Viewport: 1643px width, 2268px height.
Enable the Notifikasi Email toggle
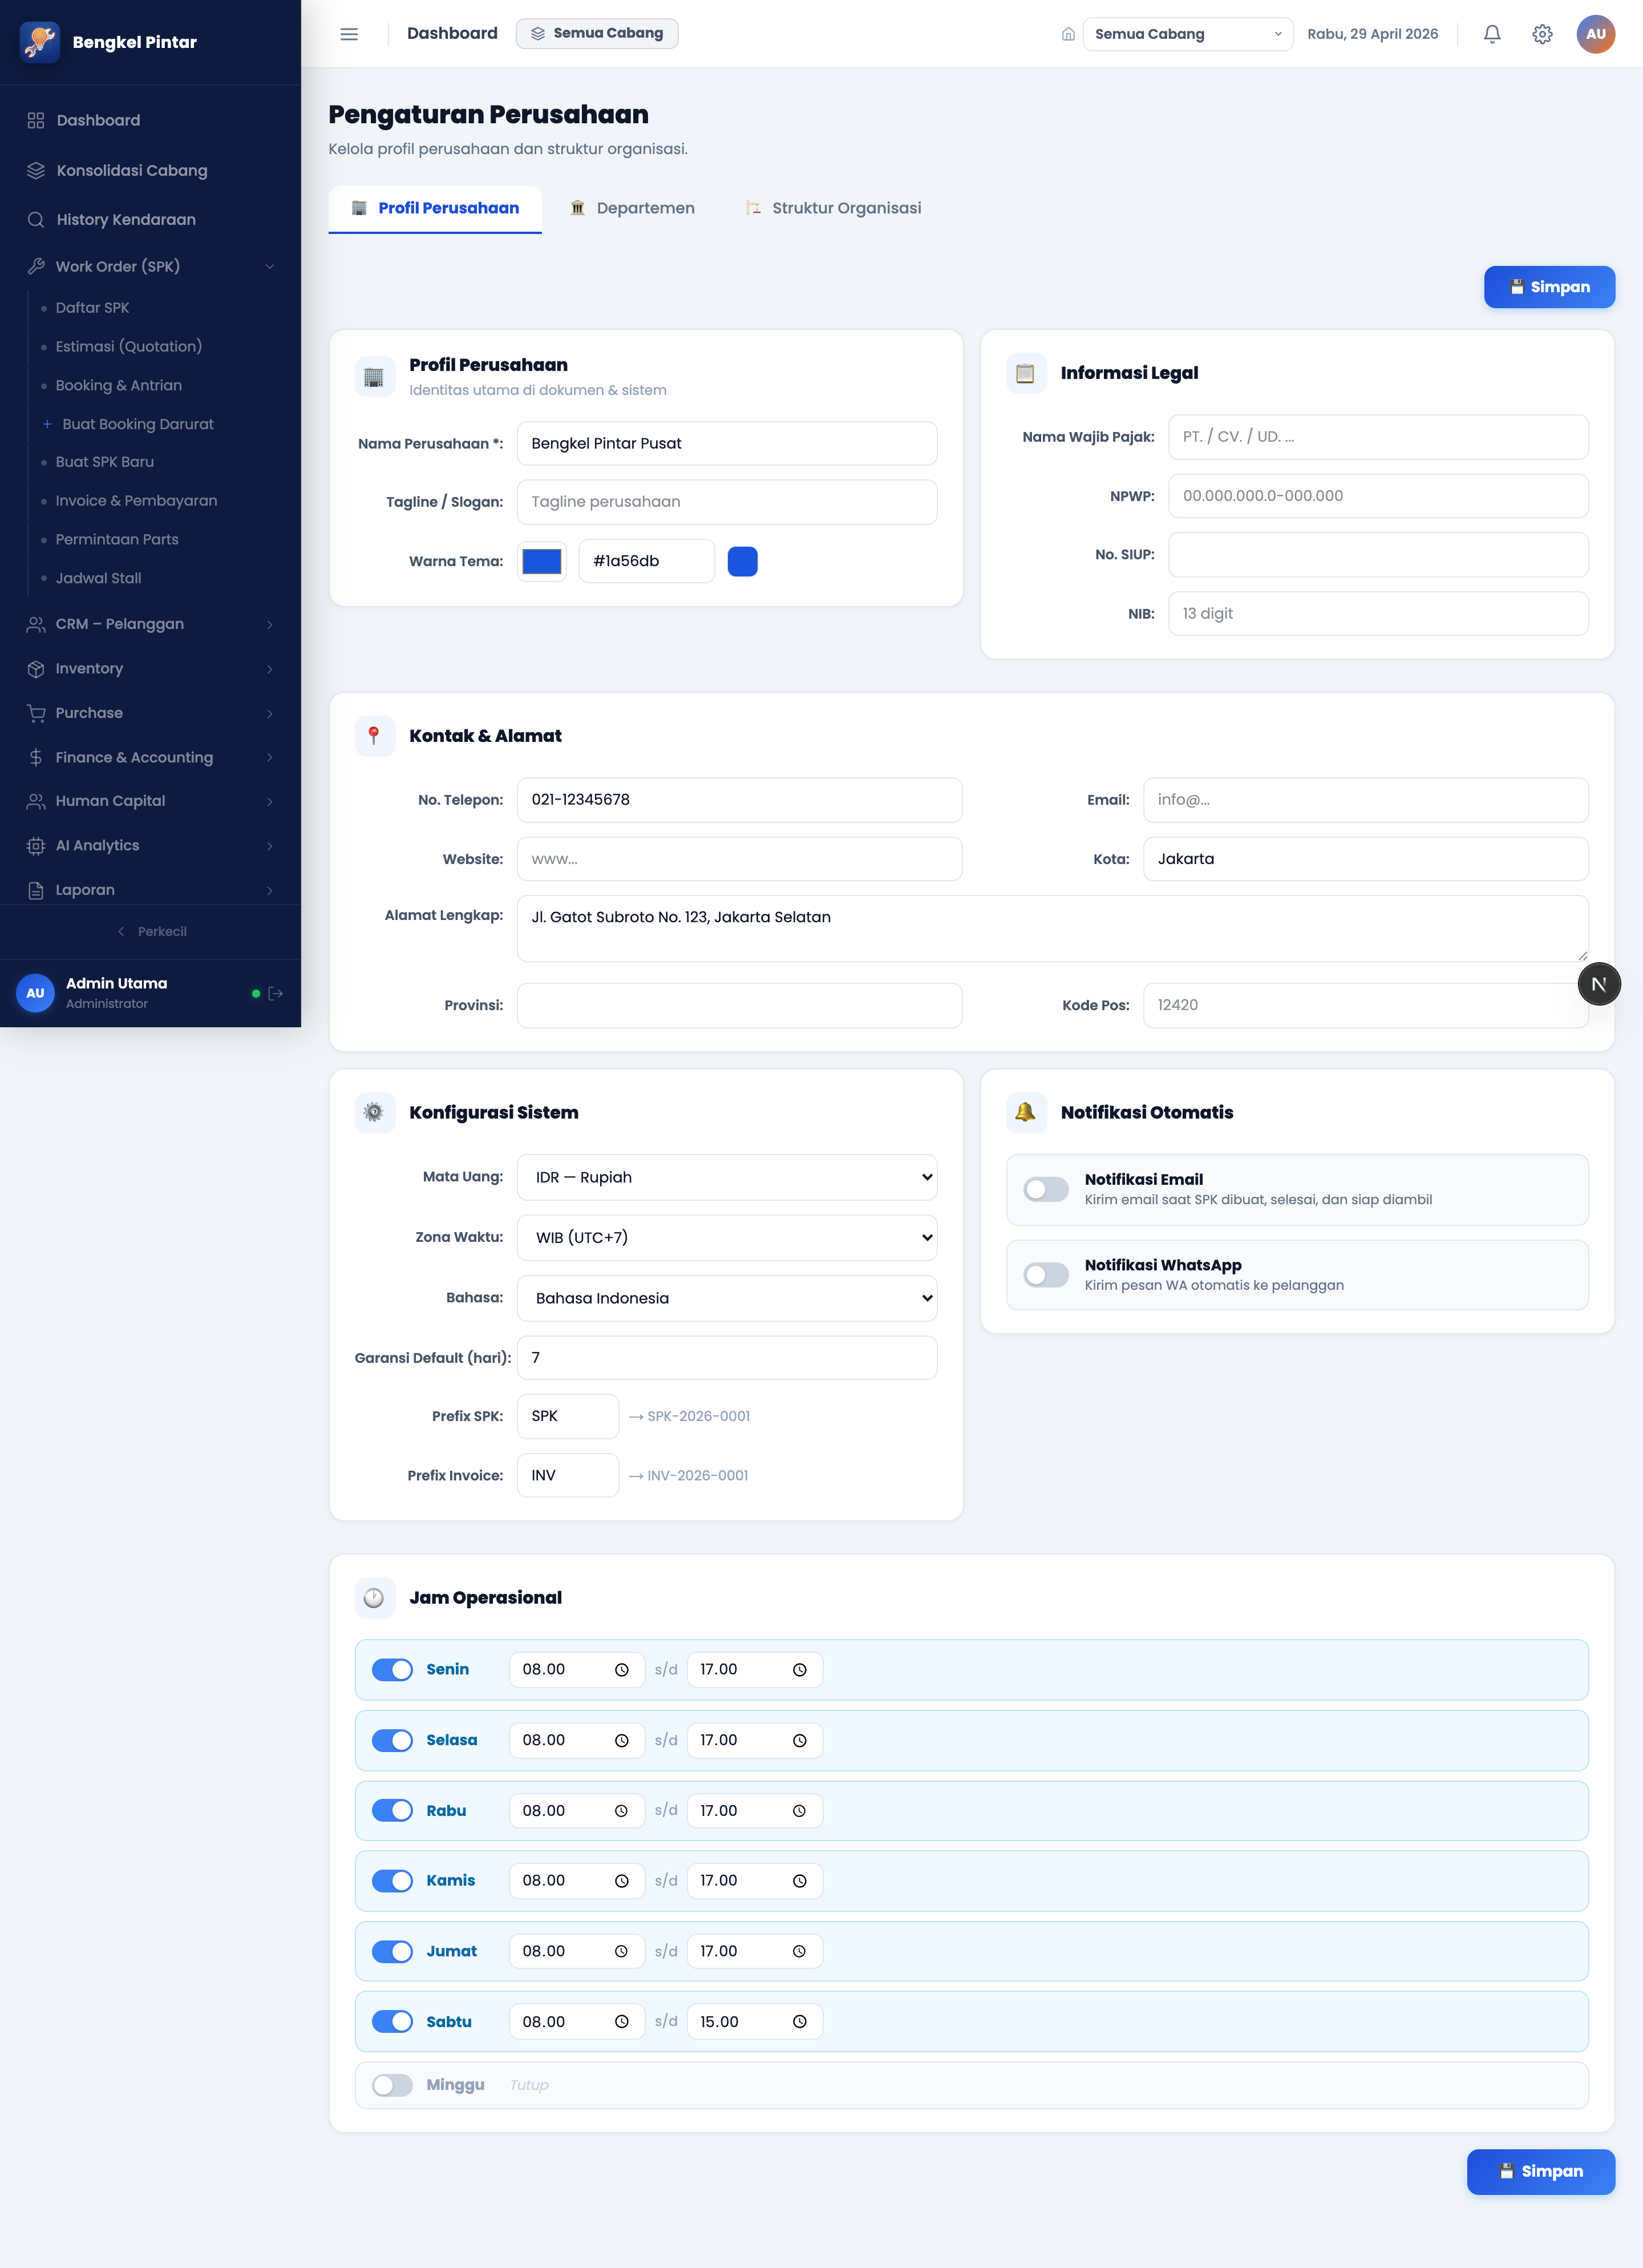click(x=1046, y=1189)
